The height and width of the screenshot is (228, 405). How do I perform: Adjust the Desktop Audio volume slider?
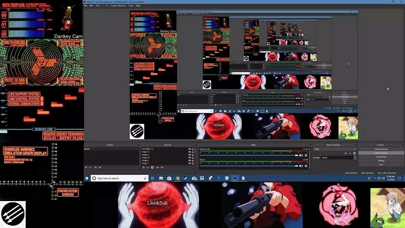[248, 155]
